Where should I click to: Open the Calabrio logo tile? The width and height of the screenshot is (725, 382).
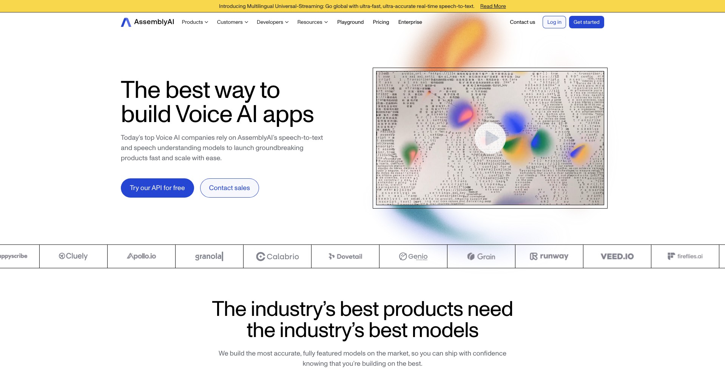pos(277,256)
